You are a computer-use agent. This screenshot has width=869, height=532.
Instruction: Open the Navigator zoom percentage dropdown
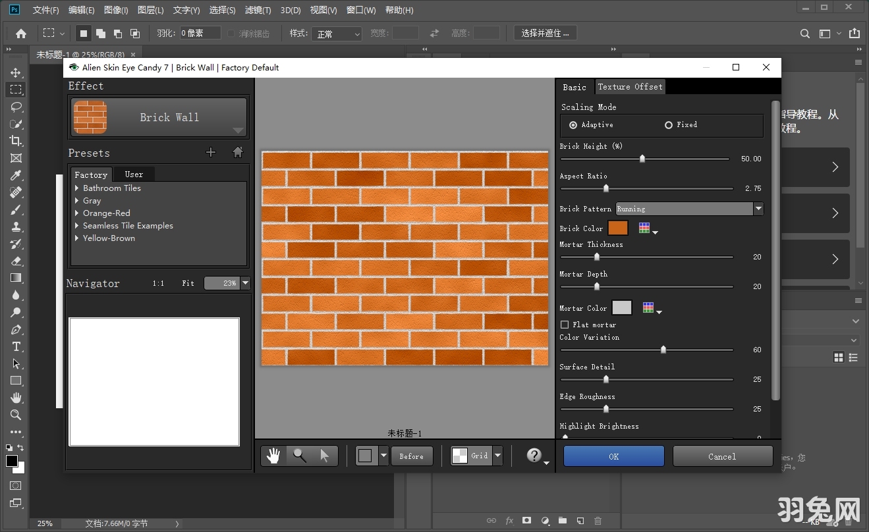click(246, 283)
